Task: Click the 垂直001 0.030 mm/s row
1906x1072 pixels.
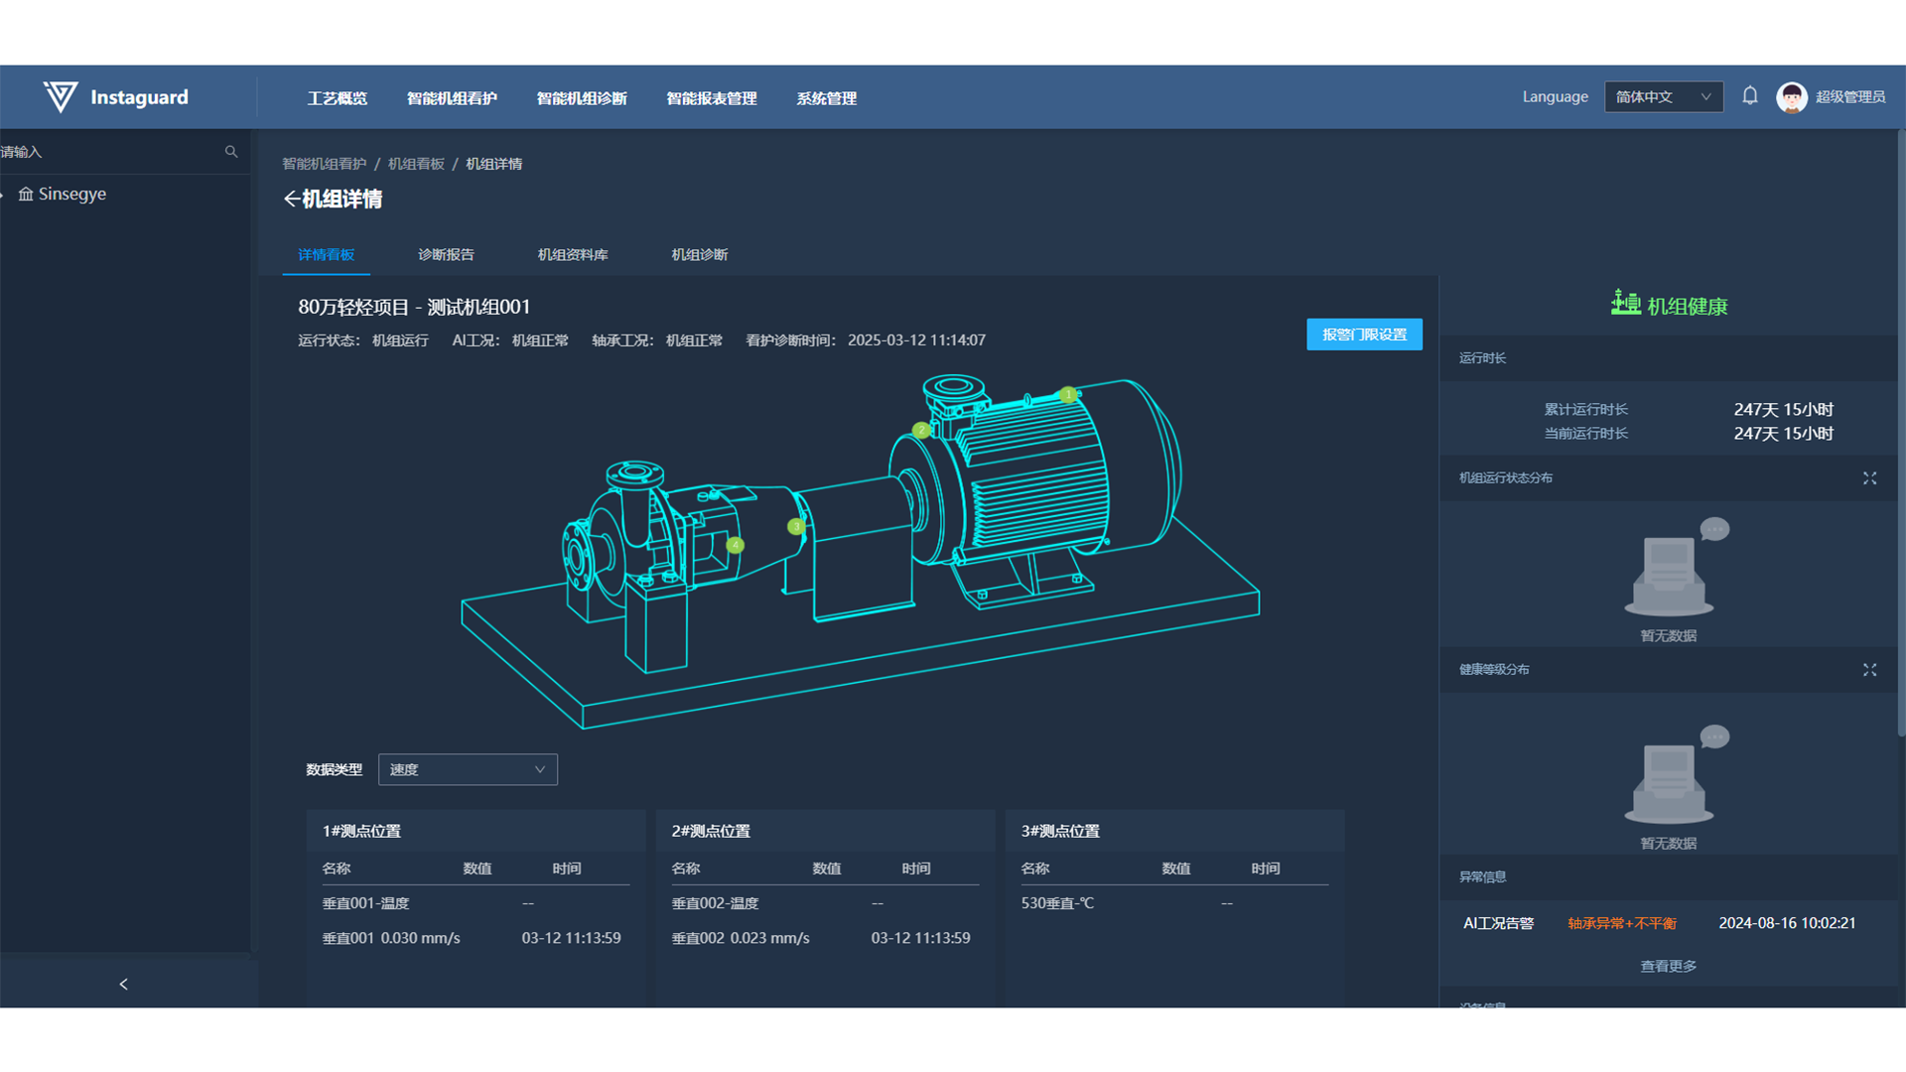Action: coord(476,938)
